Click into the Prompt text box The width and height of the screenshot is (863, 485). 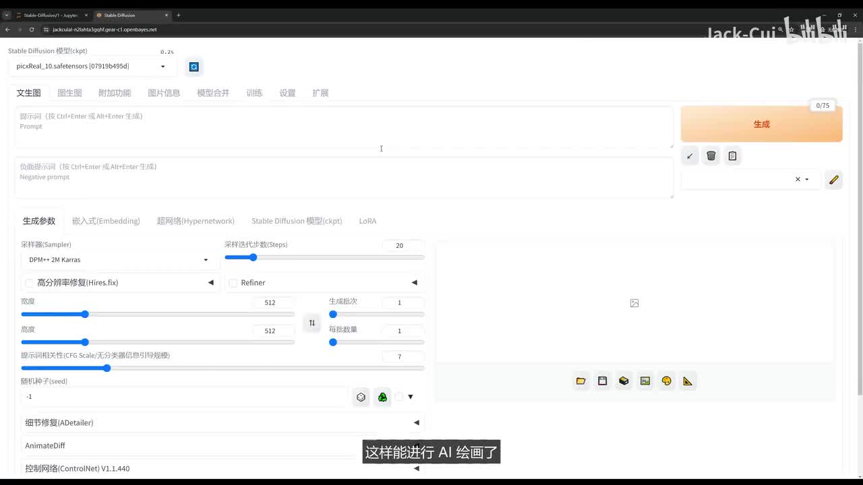[344, 128]
